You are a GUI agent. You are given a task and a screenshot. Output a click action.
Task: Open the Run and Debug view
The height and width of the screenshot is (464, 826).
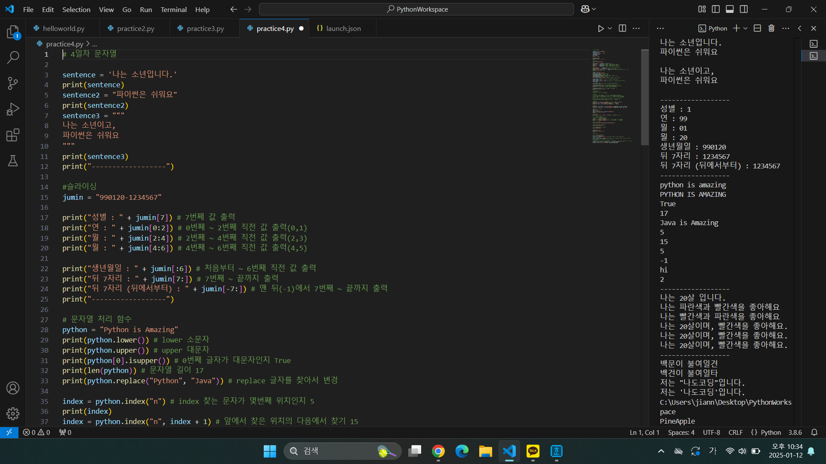point(13,109)
